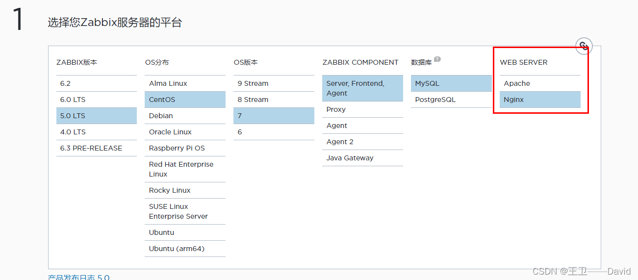This screenshot has width=638, height=280.
Task: Copy the configuration link via chain icon
Action: [584, 46]
